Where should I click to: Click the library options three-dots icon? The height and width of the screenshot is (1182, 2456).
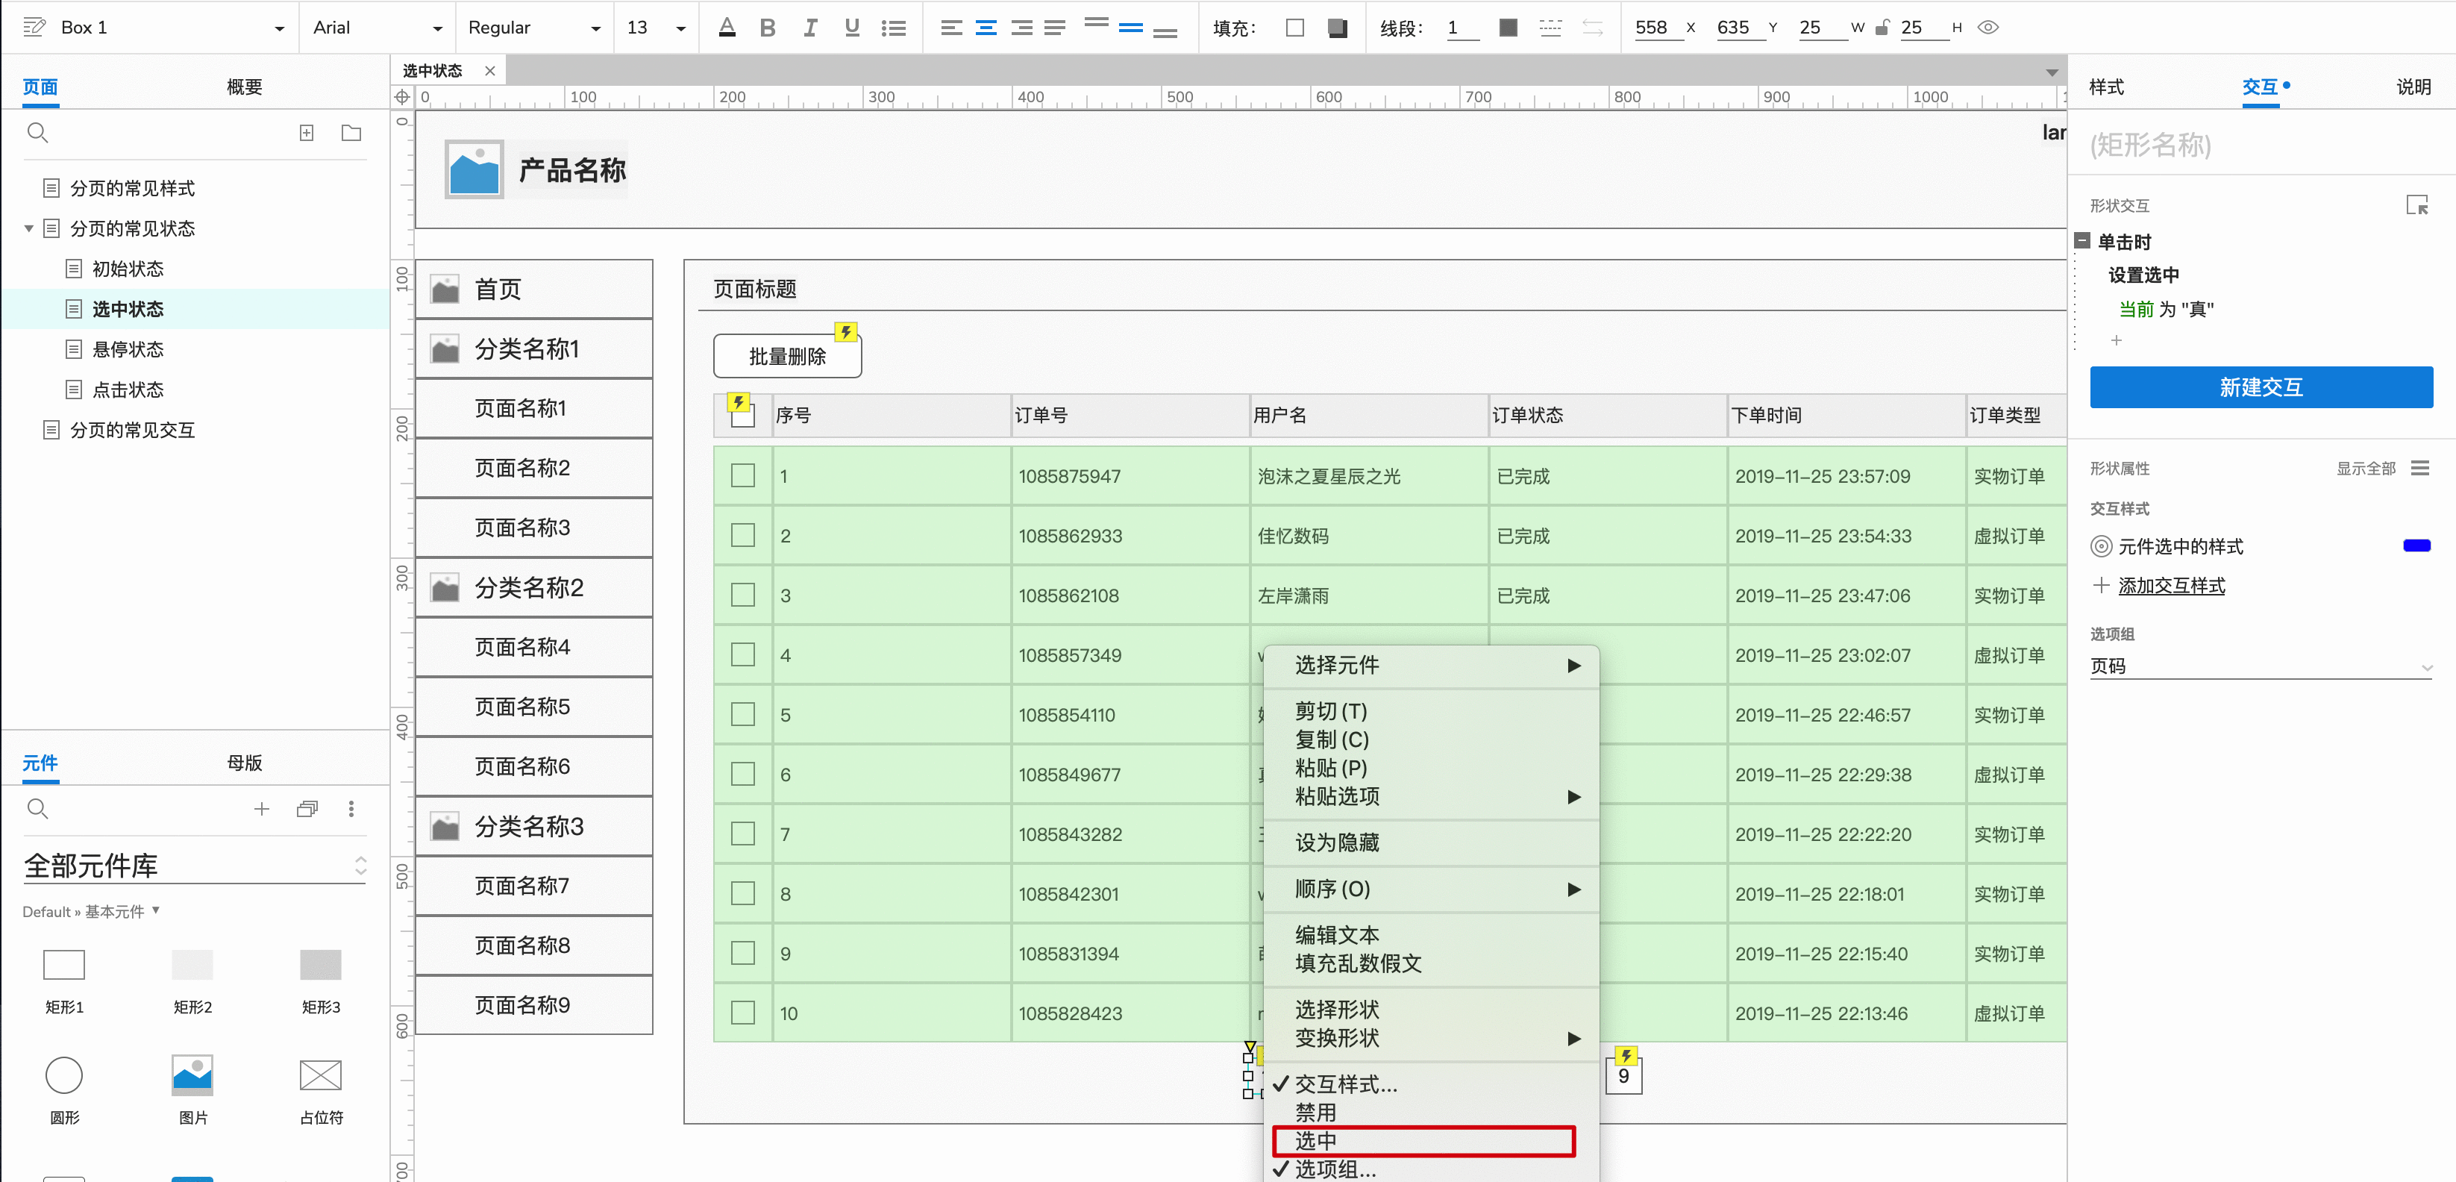pos(351,809)
